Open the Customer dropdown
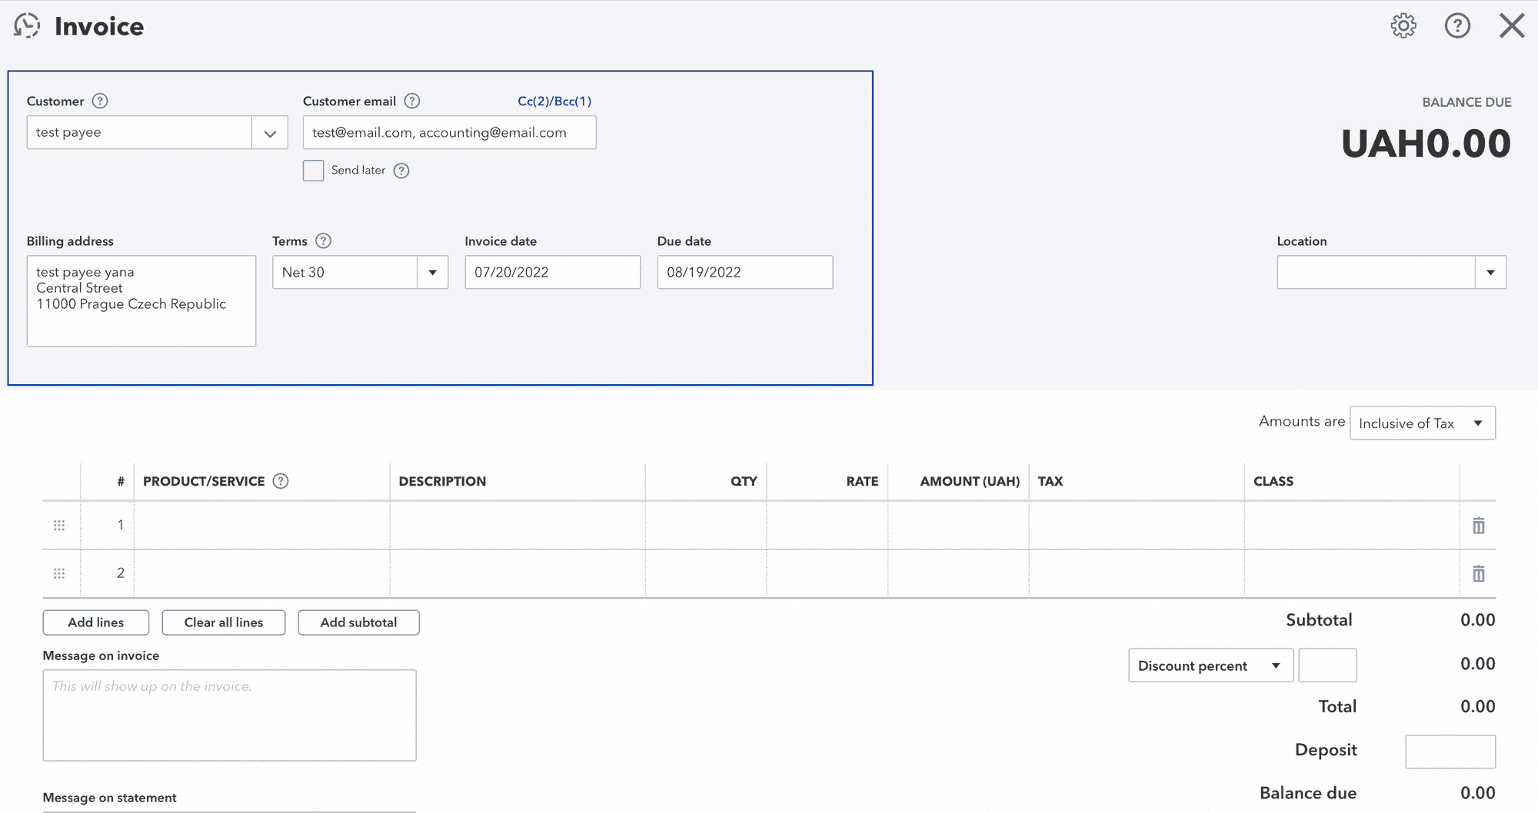The height and width of the screenshot is (813, 1538). click(x=269, y=132)
